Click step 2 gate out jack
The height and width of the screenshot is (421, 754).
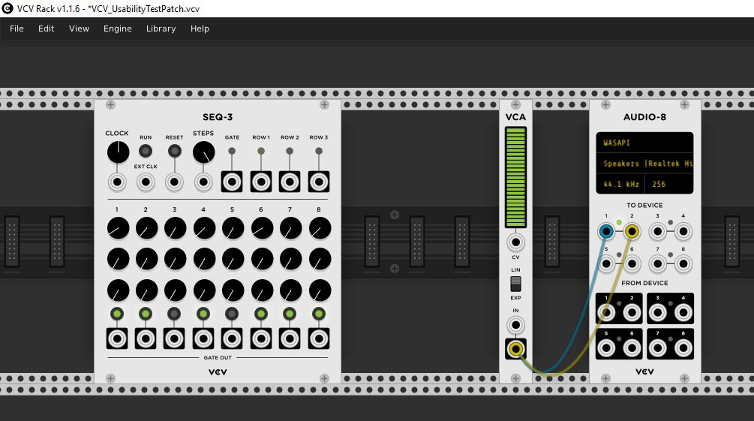point(146,338)
